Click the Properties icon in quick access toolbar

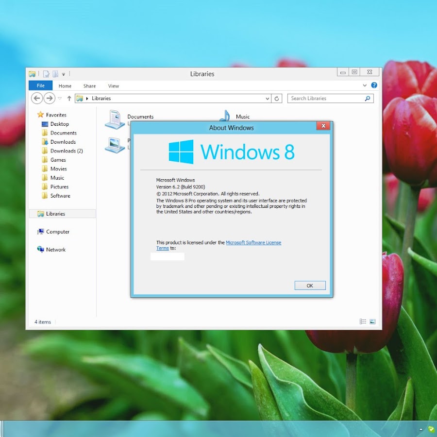point(46,74)
